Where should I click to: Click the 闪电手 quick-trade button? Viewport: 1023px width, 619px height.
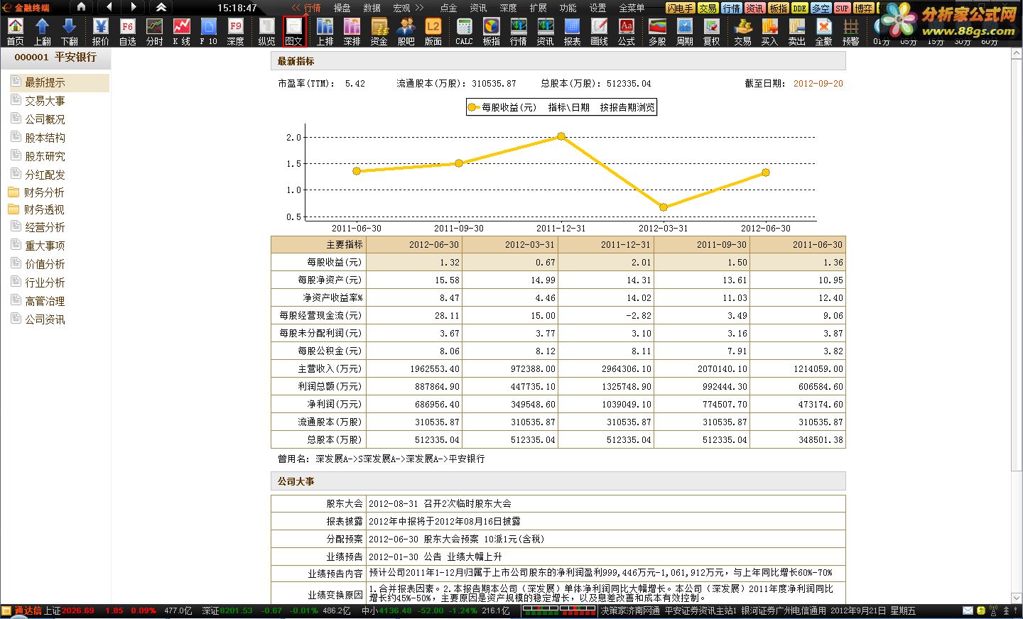680,8
